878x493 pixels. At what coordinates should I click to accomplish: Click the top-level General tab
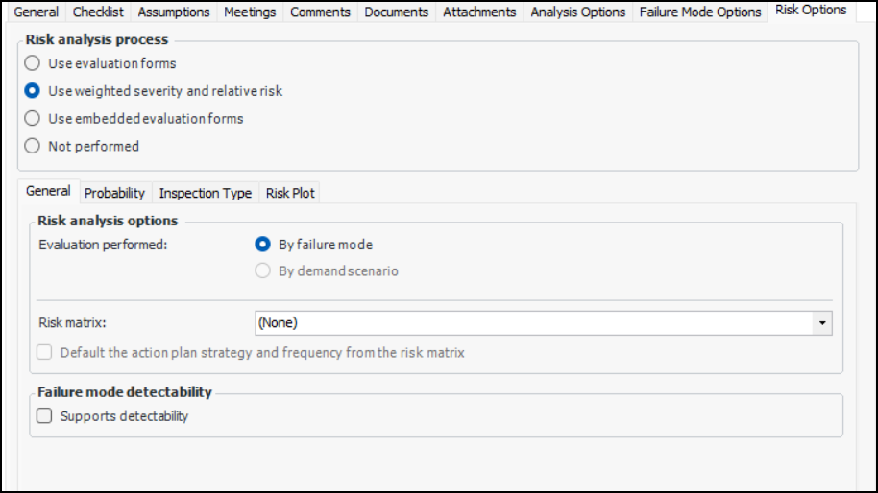(x=36, y=12)
